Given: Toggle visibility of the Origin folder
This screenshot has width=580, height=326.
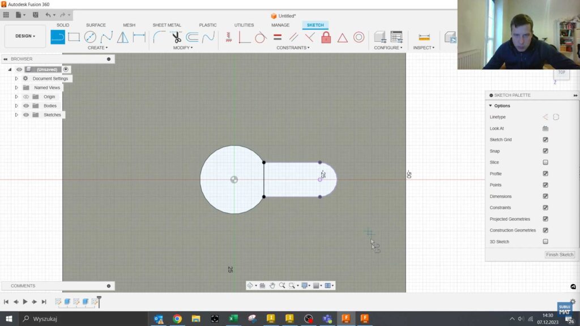Looking at the screenshot, I should pyautogui.click(x=26, y=97).
